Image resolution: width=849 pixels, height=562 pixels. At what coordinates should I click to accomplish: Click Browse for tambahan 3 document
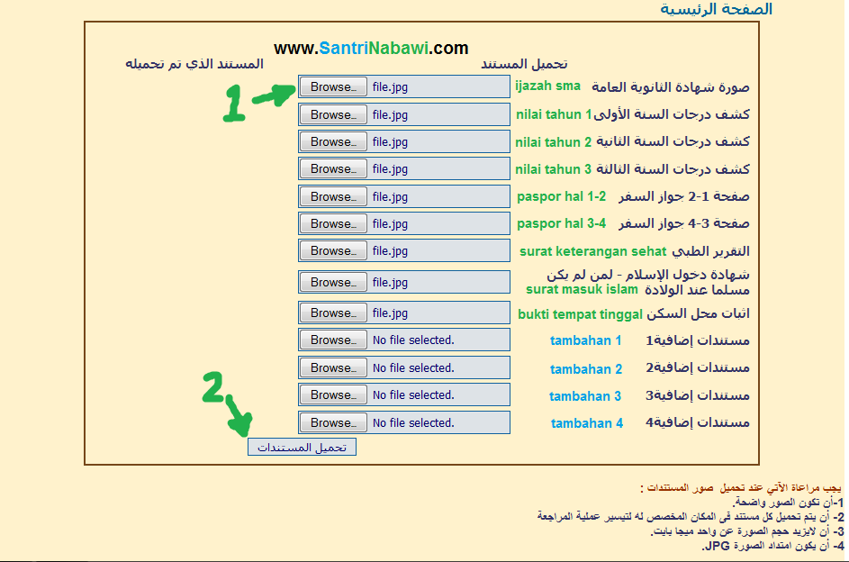(333, 394)
